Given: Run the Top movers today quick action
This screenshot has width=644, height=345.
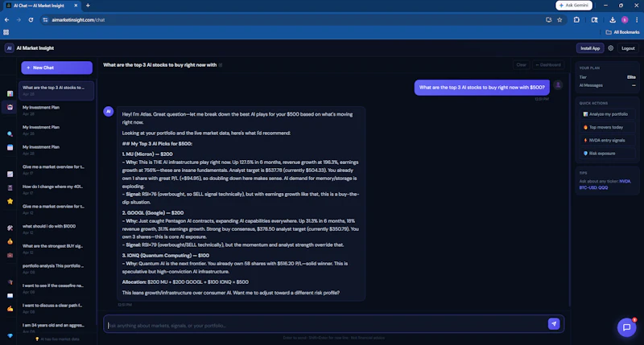Looking at the screenshot, I should pos(607,127).
